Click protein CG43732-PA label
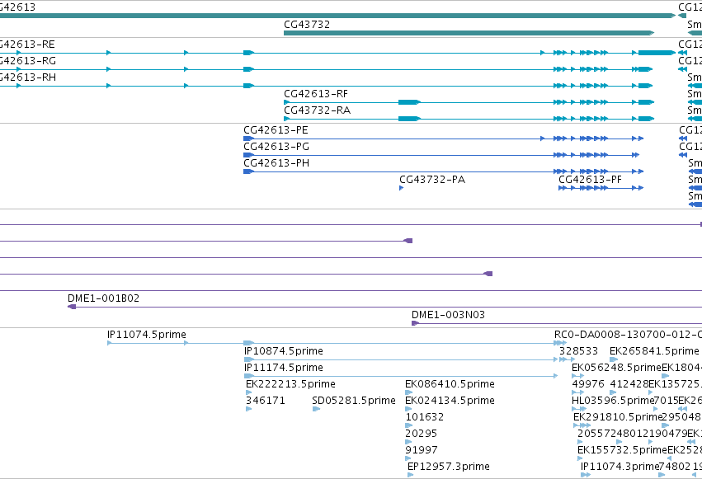The height and width of the screenshot is (479, 702). pos(432,180)
